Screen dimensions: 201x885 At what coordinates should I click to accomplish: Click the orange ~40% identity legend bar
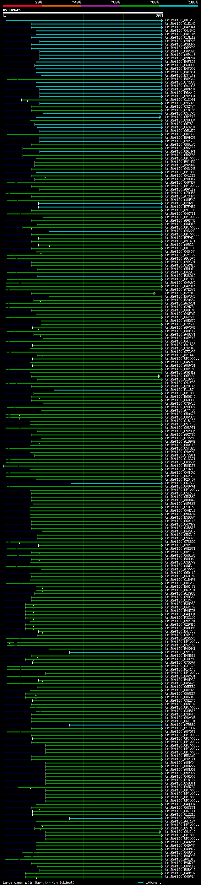pos(62,6)
